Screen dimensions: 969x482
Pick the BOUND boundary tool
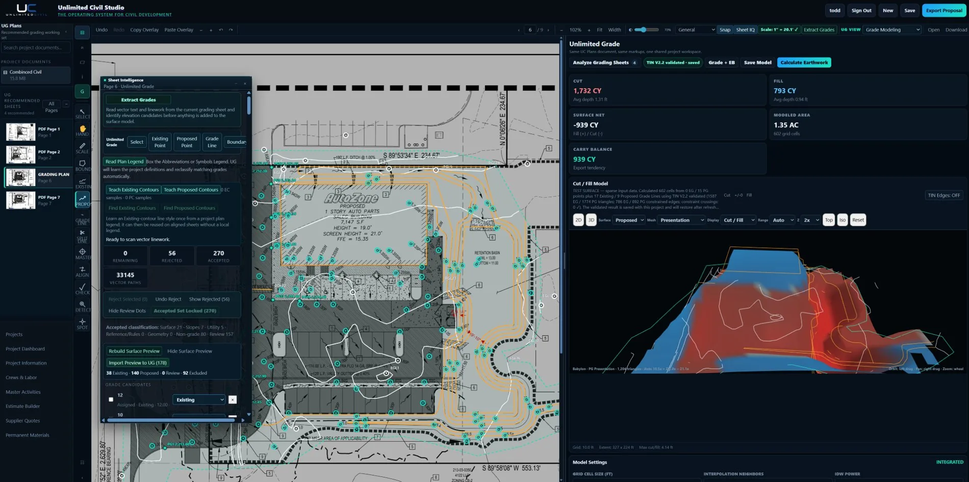pyautogui.click(x=82, y=165)
